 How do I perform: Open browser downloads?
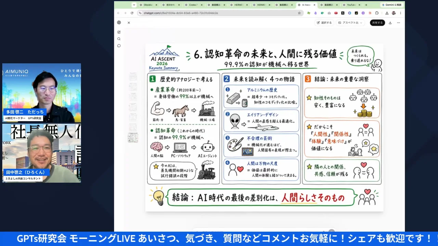click(x=387, y=13)
